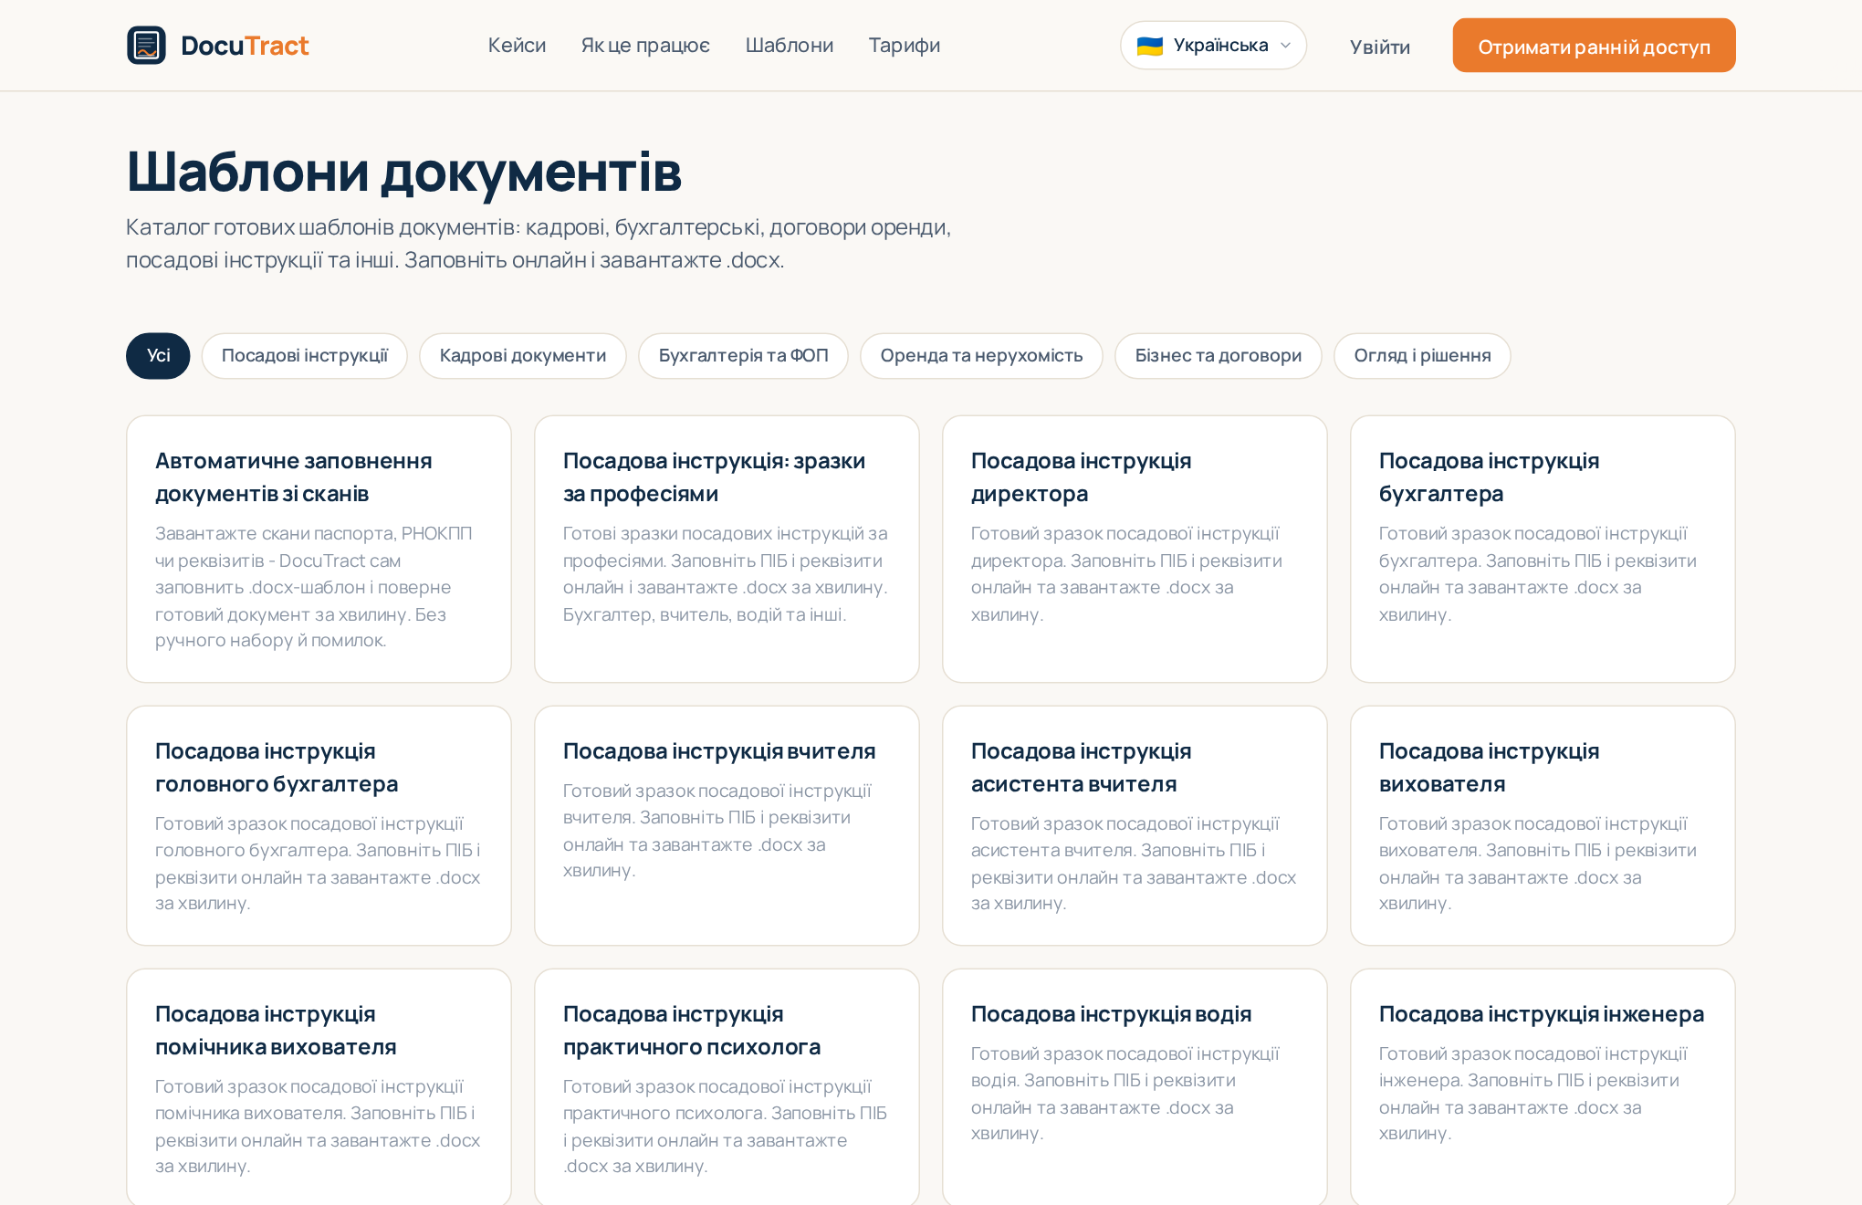Click Отримати ранній доступ button

(1594, 46)
